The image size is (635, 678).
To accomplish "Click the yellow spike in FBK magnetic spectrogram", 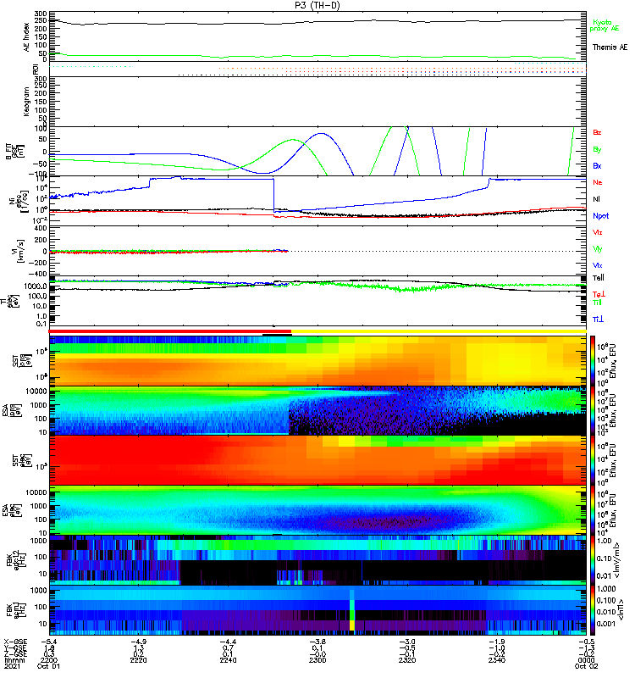I will (x=352, y=625).
